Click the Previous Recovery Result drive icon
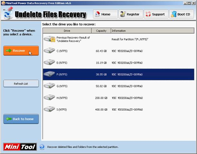 coord(50,39)
